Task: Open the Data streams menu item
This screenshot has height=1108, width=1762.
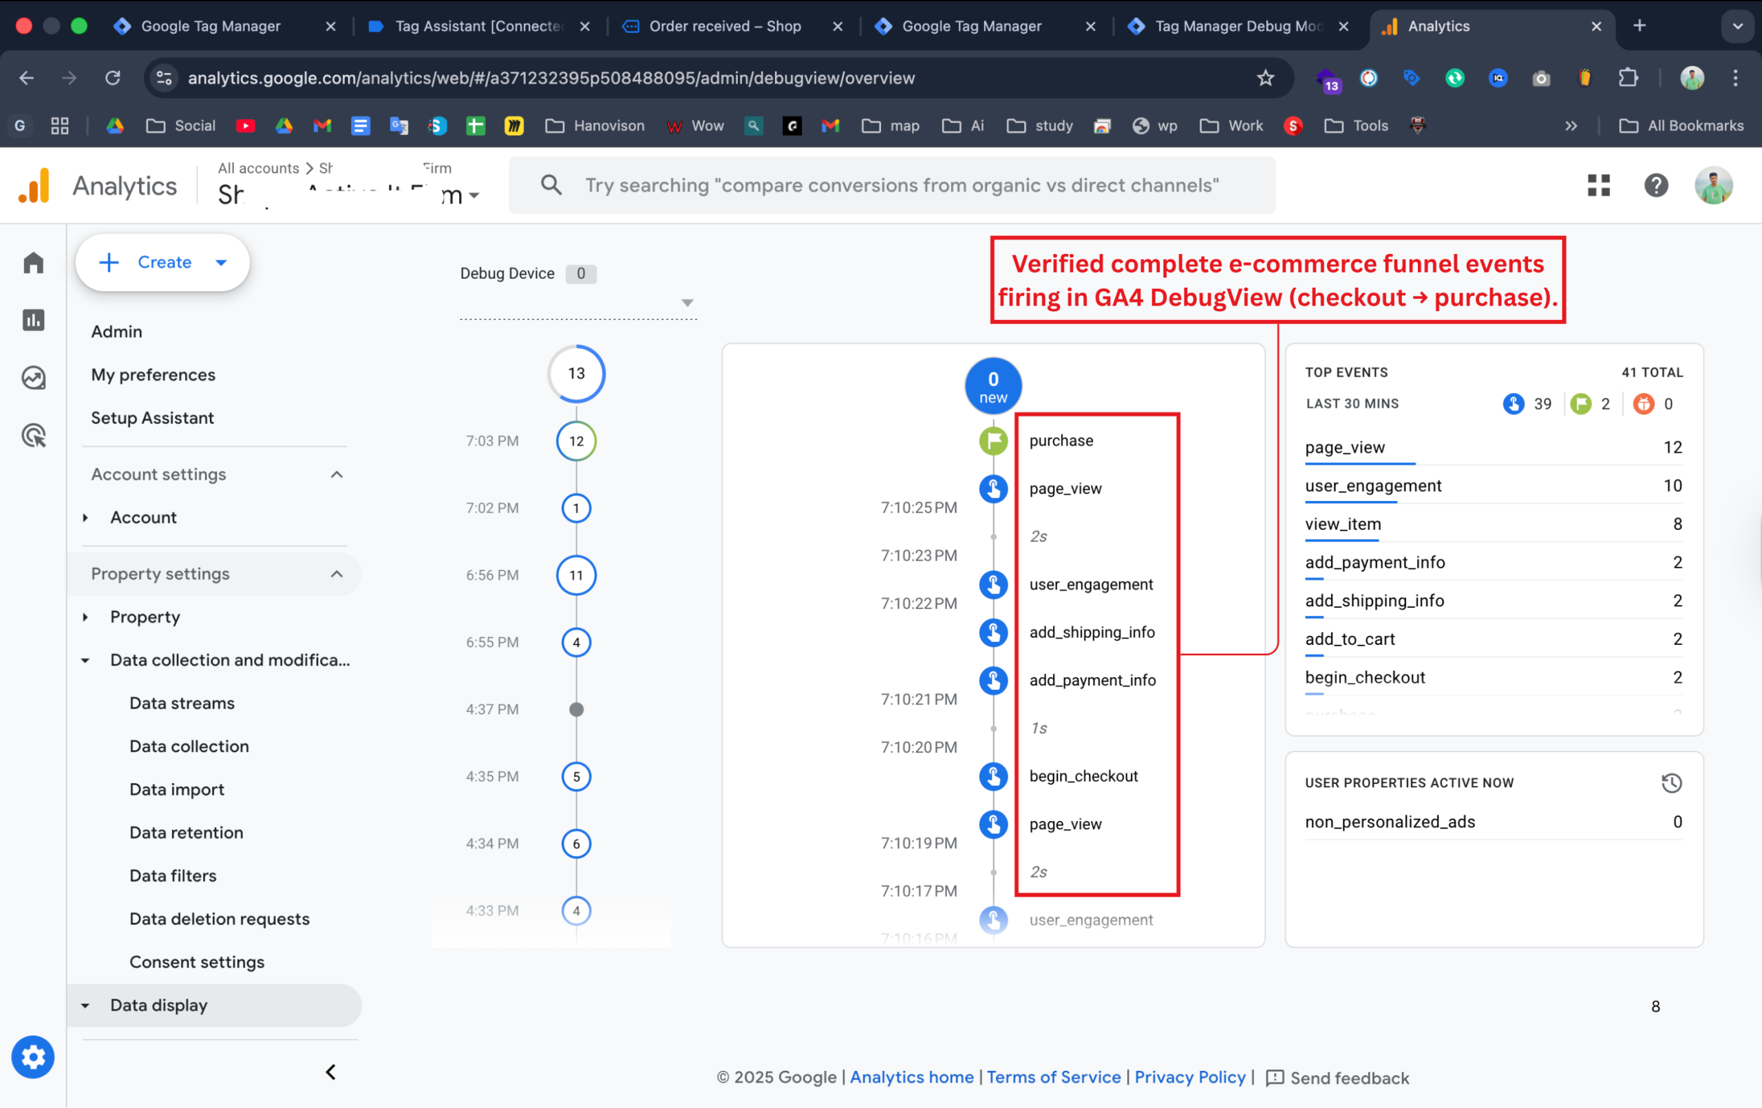Action: (182, 703)
